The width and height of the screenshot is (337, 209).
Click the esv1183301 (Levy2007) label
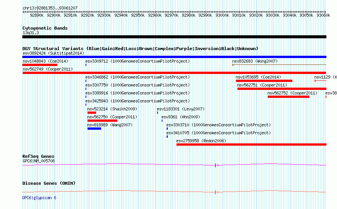tap(181, 109)
